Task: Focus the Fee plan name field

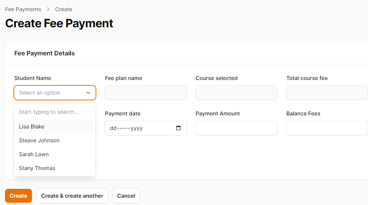Action: pos(146,93)
